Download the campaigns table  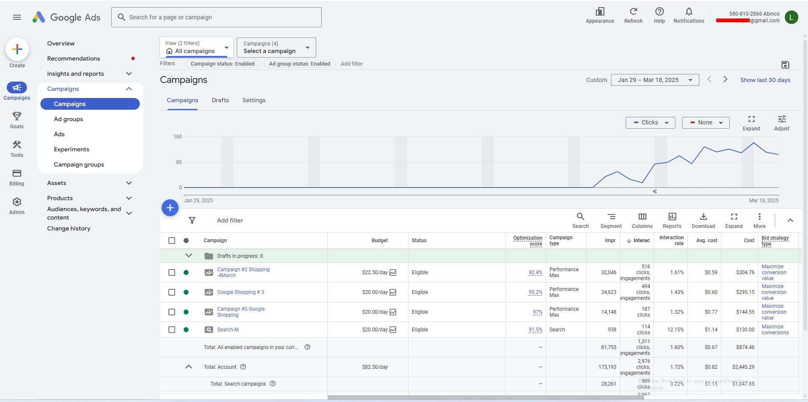[703, 220]
